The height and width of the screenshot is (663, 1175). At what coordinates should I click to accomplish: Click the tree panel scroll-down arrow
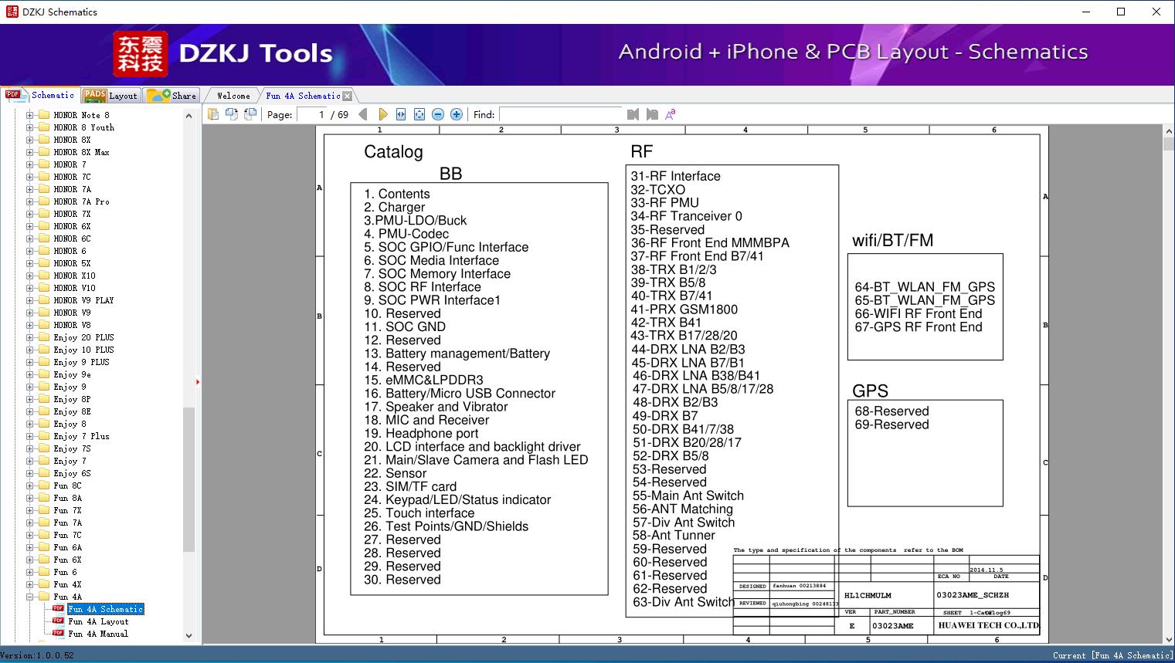click(188, 636)
